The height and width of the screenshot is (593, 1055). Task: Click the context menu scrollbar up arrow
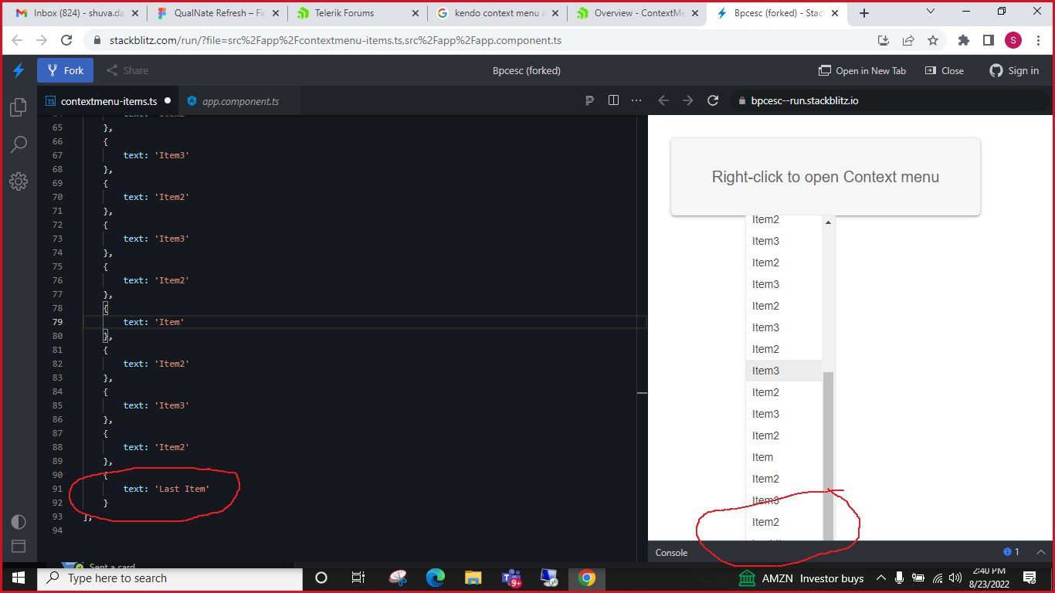coord(828,222)
